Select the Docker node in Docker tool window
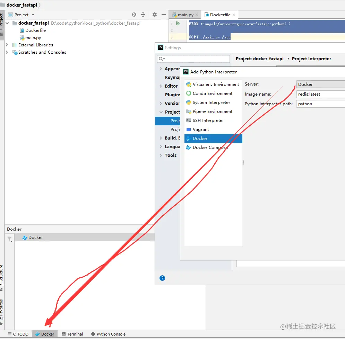The image size is (345, 339). pos(33,238)
